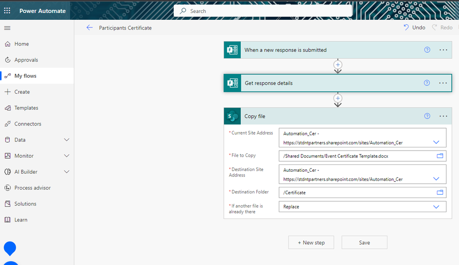Open folder picker for File to Copy
This screenshot has width=459, height=265.
440,156
